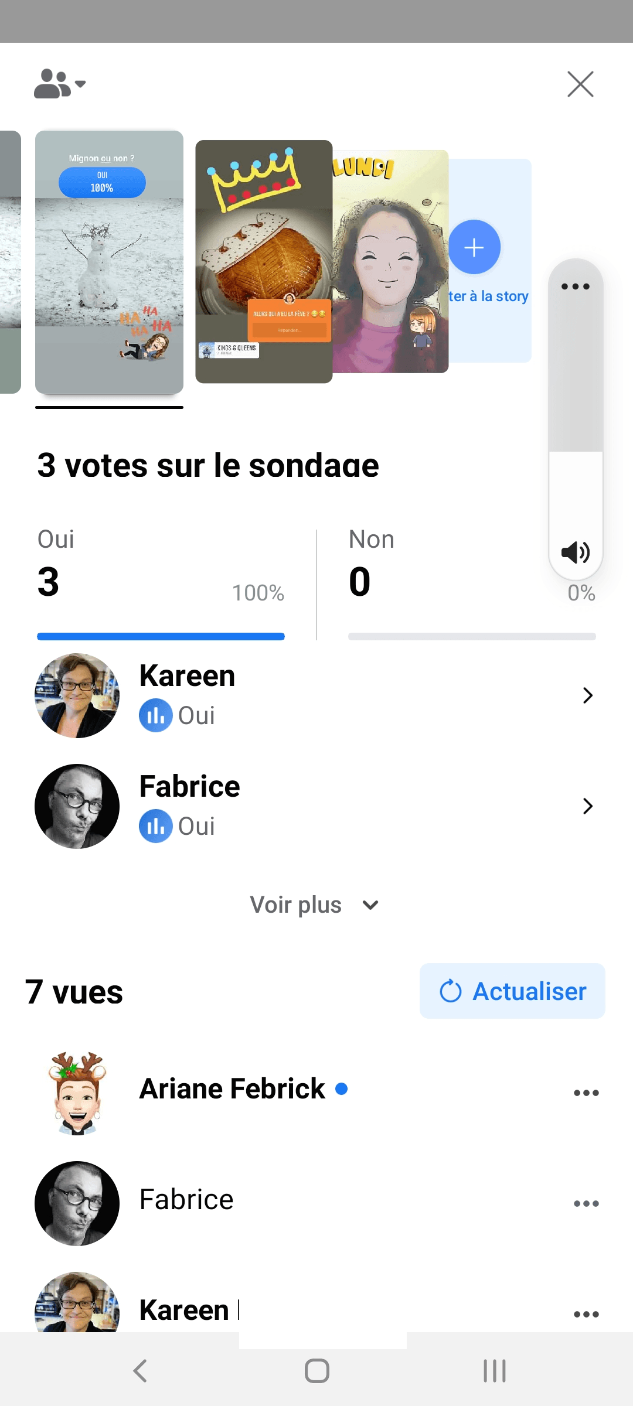Tap the Android home navigation button

click(316, 1371)
